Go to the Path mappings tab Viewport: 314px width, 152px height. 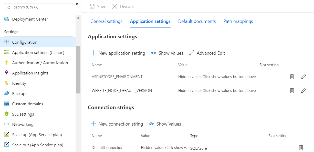coord(238,21)
